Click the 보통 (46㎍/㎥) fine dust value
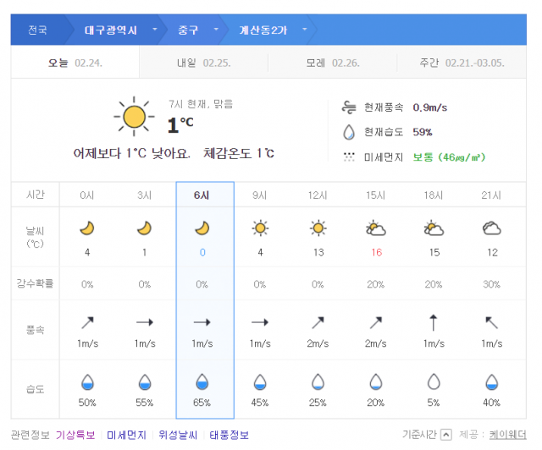 (x=449, y=157)
